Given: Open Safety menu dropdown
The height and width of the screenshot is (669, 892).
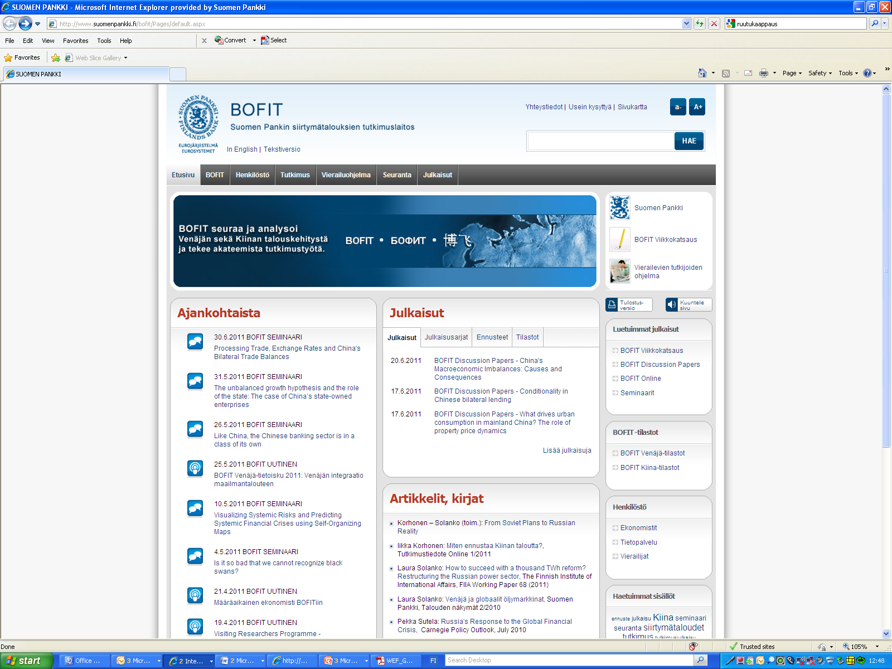Looking at the screenshot, I should pyautogui.click(x=820, y=73).
